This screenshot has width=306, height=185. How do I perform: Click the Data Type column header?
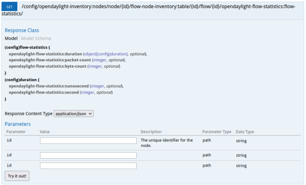[x=245, y=132]
